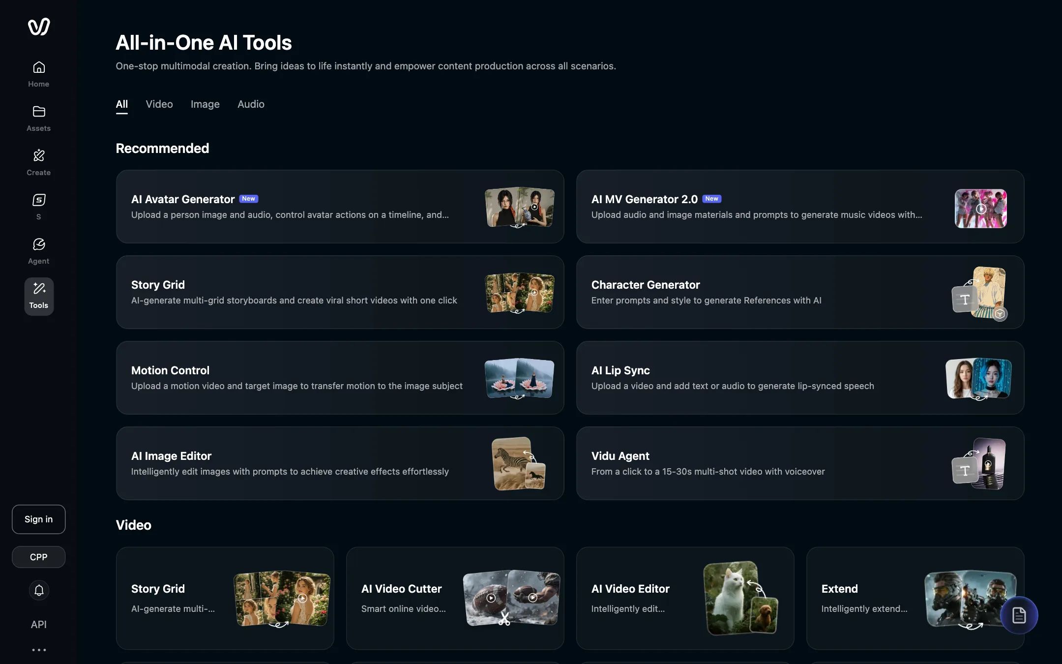
Task: Go to Home in the sidebar
Action: 39,74
